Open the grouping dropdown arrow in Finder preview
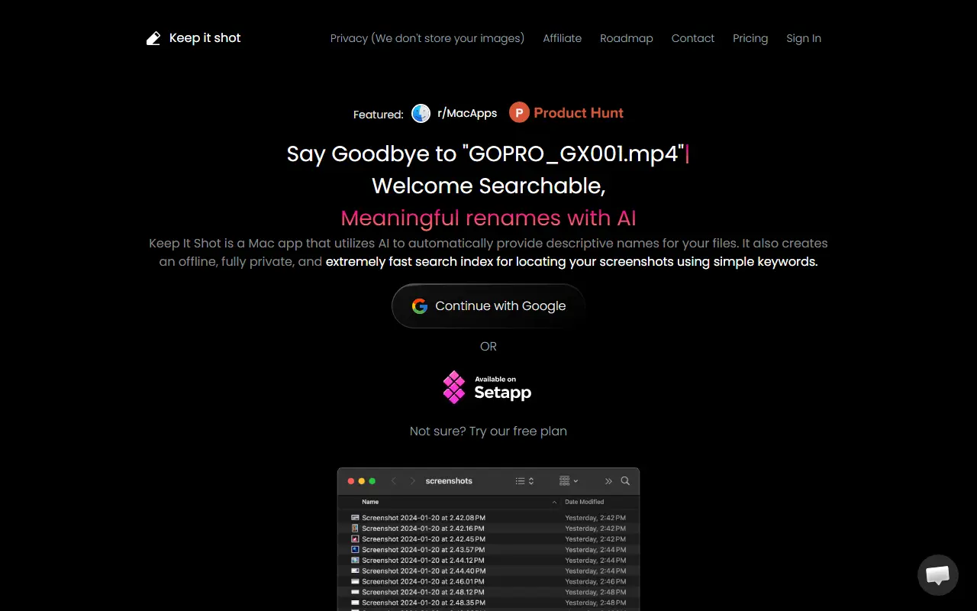The width and height of the screenshot is (977, 611). (576, 481)
